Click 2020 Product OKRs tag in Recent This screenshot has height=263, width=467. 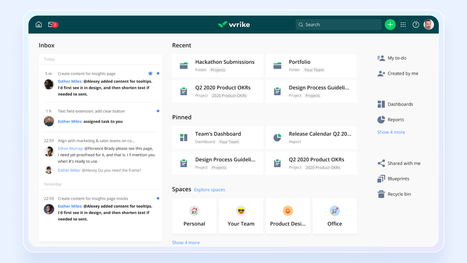(x=229, y=96)
